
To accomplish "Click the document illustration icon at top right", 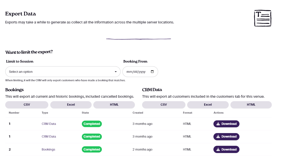I will point(262,18).
